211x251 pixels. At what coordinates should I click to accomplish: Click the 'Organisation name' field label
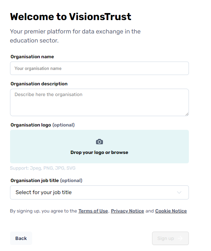(32, 57)
